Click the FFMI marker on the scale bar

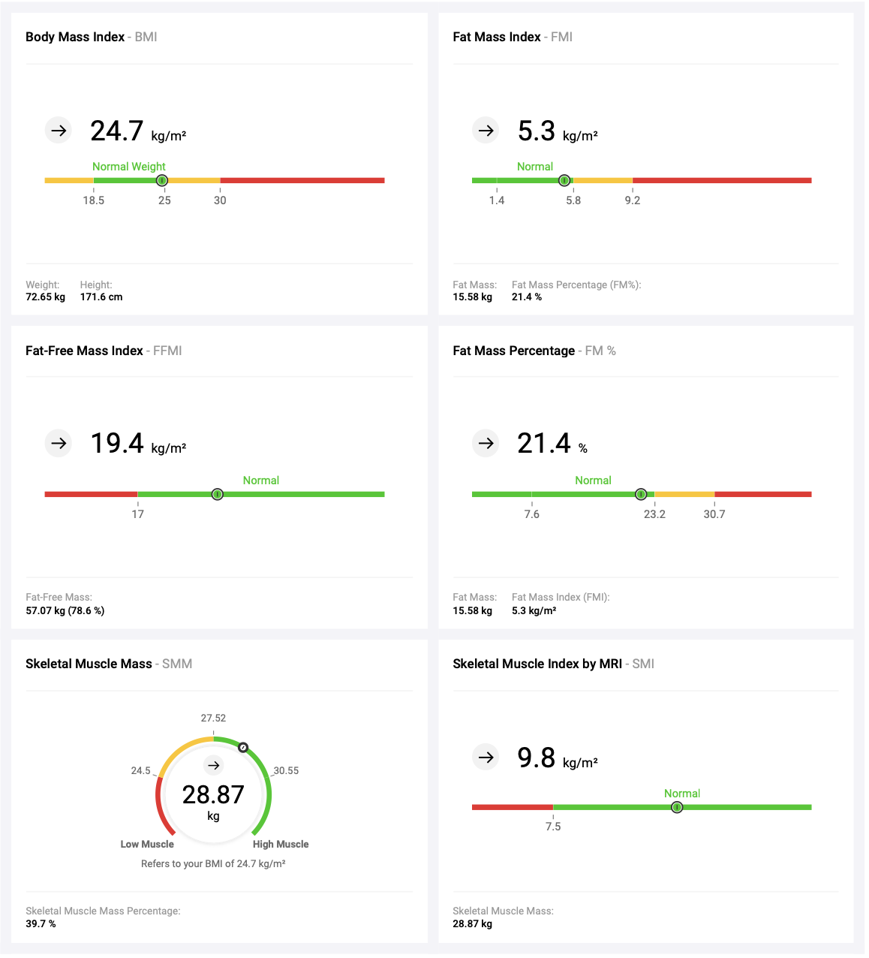pos(217,494)
